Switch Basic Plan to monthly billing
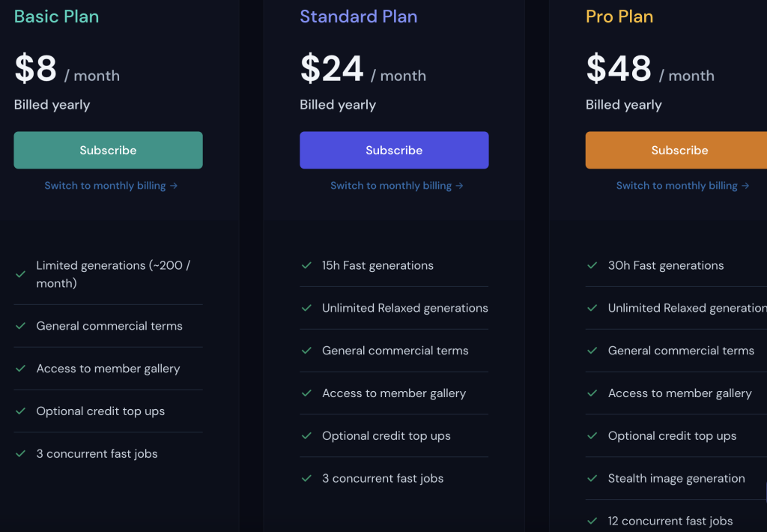 [105, 186]
